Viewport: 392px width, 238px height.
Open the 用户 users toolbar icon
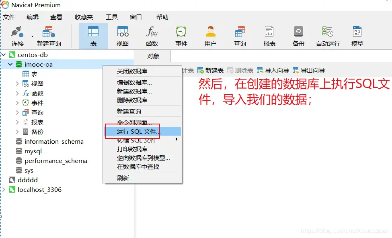(x=210, y=37)
